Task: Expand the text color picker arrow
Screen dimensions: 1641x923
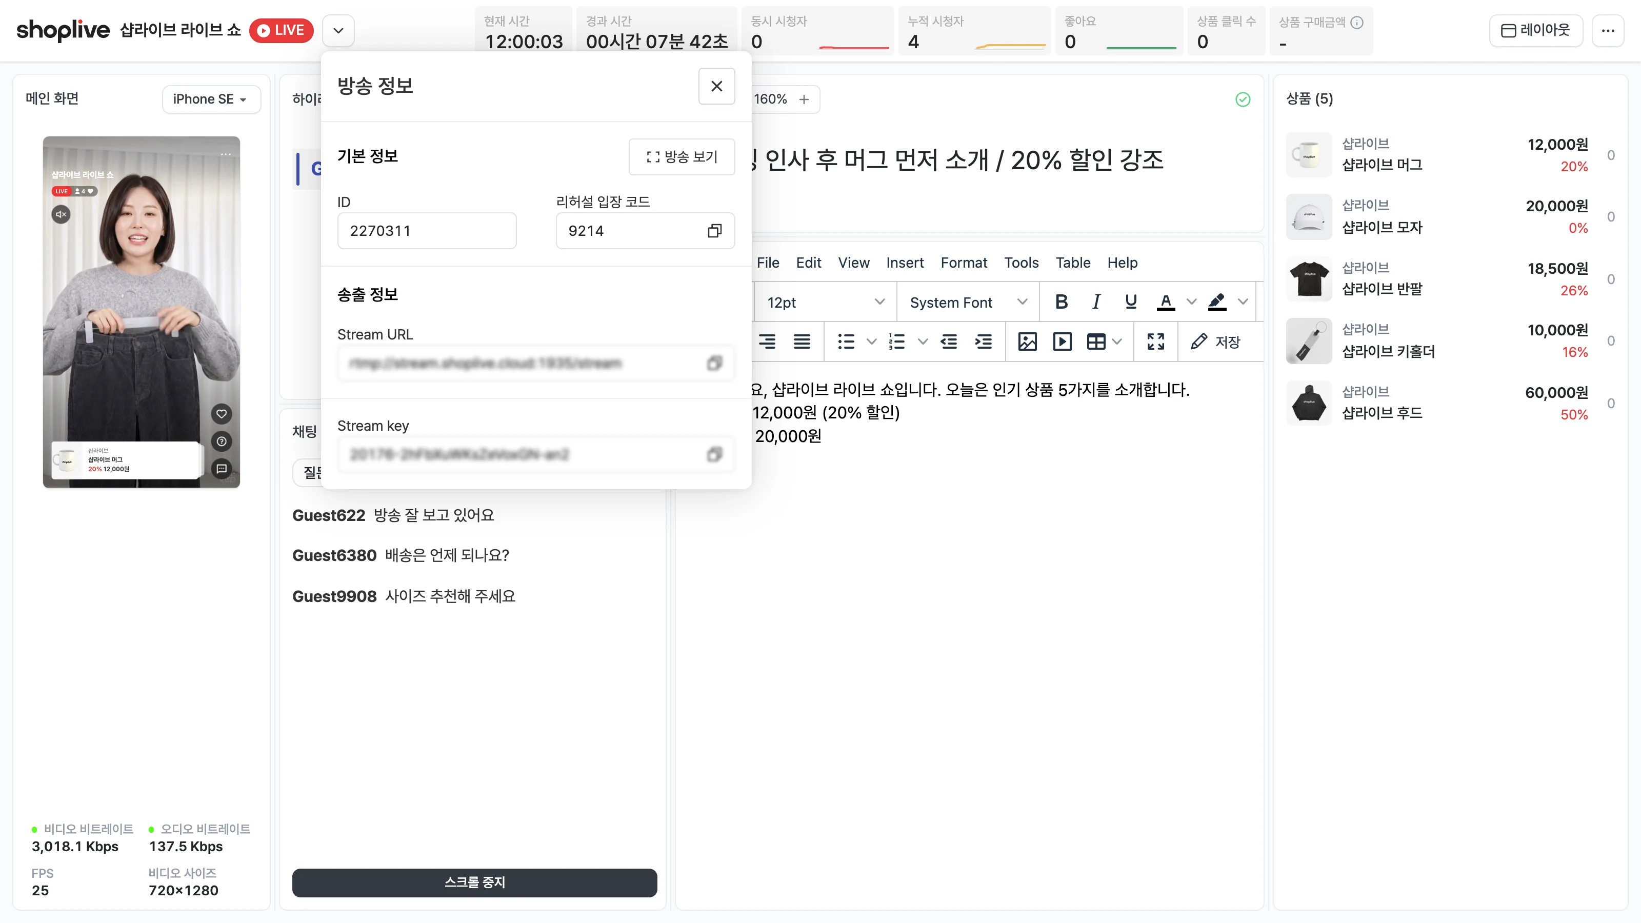Action: (x=1191, y=302)
